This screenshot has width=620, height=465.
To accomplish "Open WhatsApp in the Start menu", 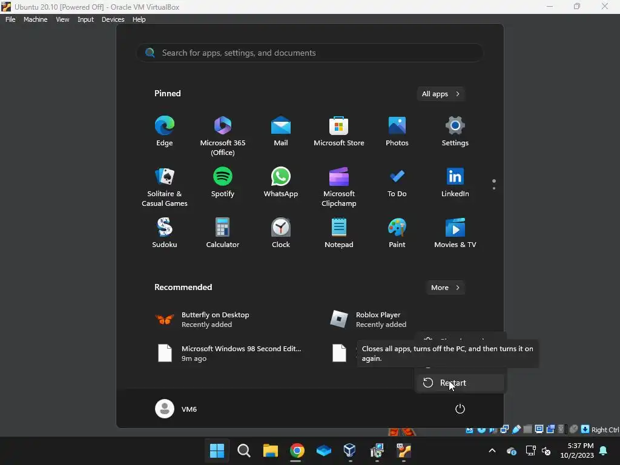I will pos(281,183).
